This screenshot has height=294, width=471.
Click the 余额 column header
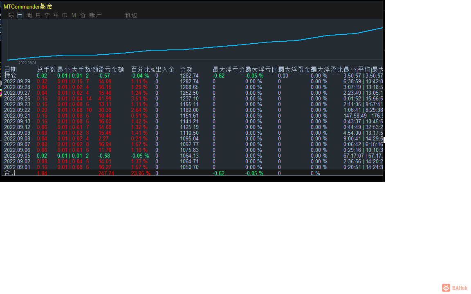point(186,69)
